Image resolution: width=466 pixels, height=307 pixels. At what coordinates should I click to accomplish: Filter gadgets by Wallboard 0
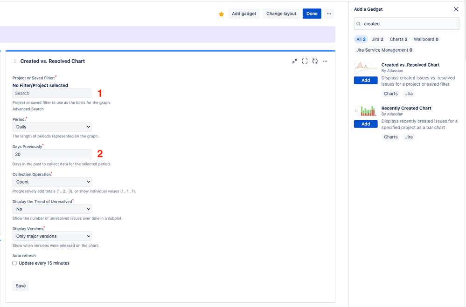(426, 39)
